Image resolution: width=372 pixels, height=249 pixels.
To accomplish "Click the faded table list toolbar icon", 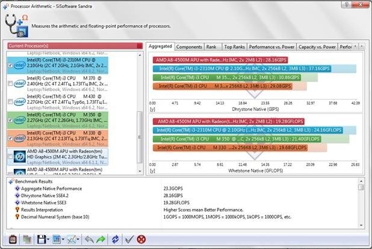I will pos(27,239).
